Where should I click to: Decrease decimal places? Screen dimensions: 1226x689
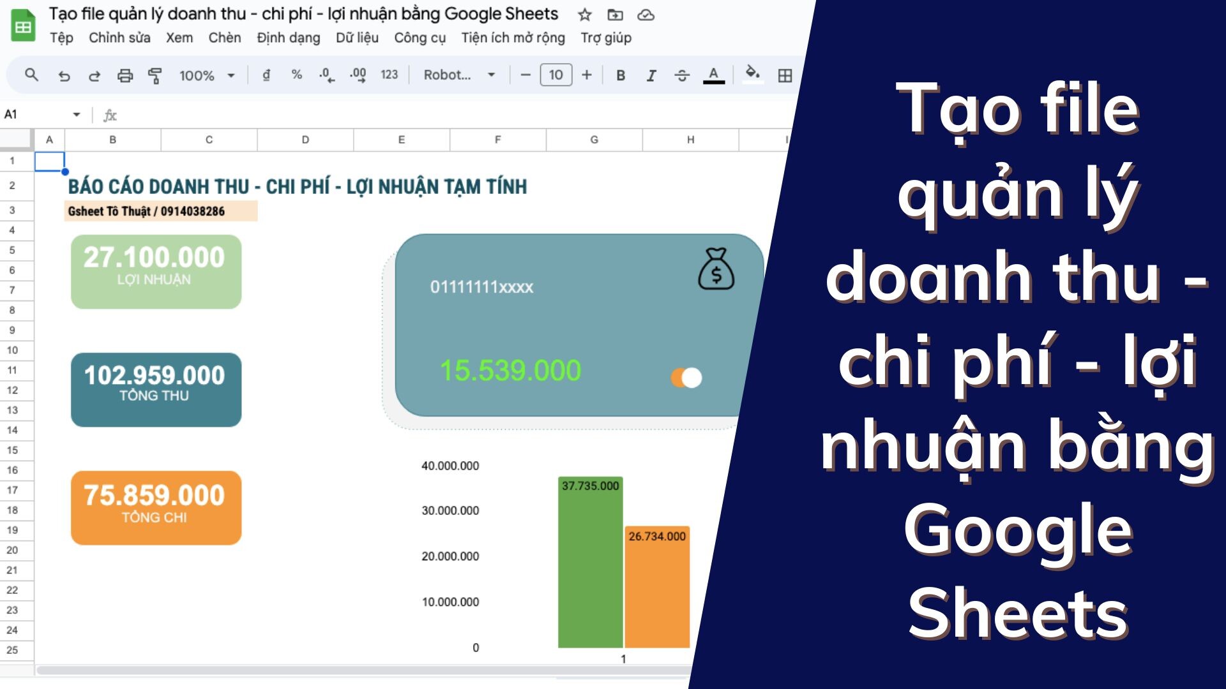pos(326,75)
